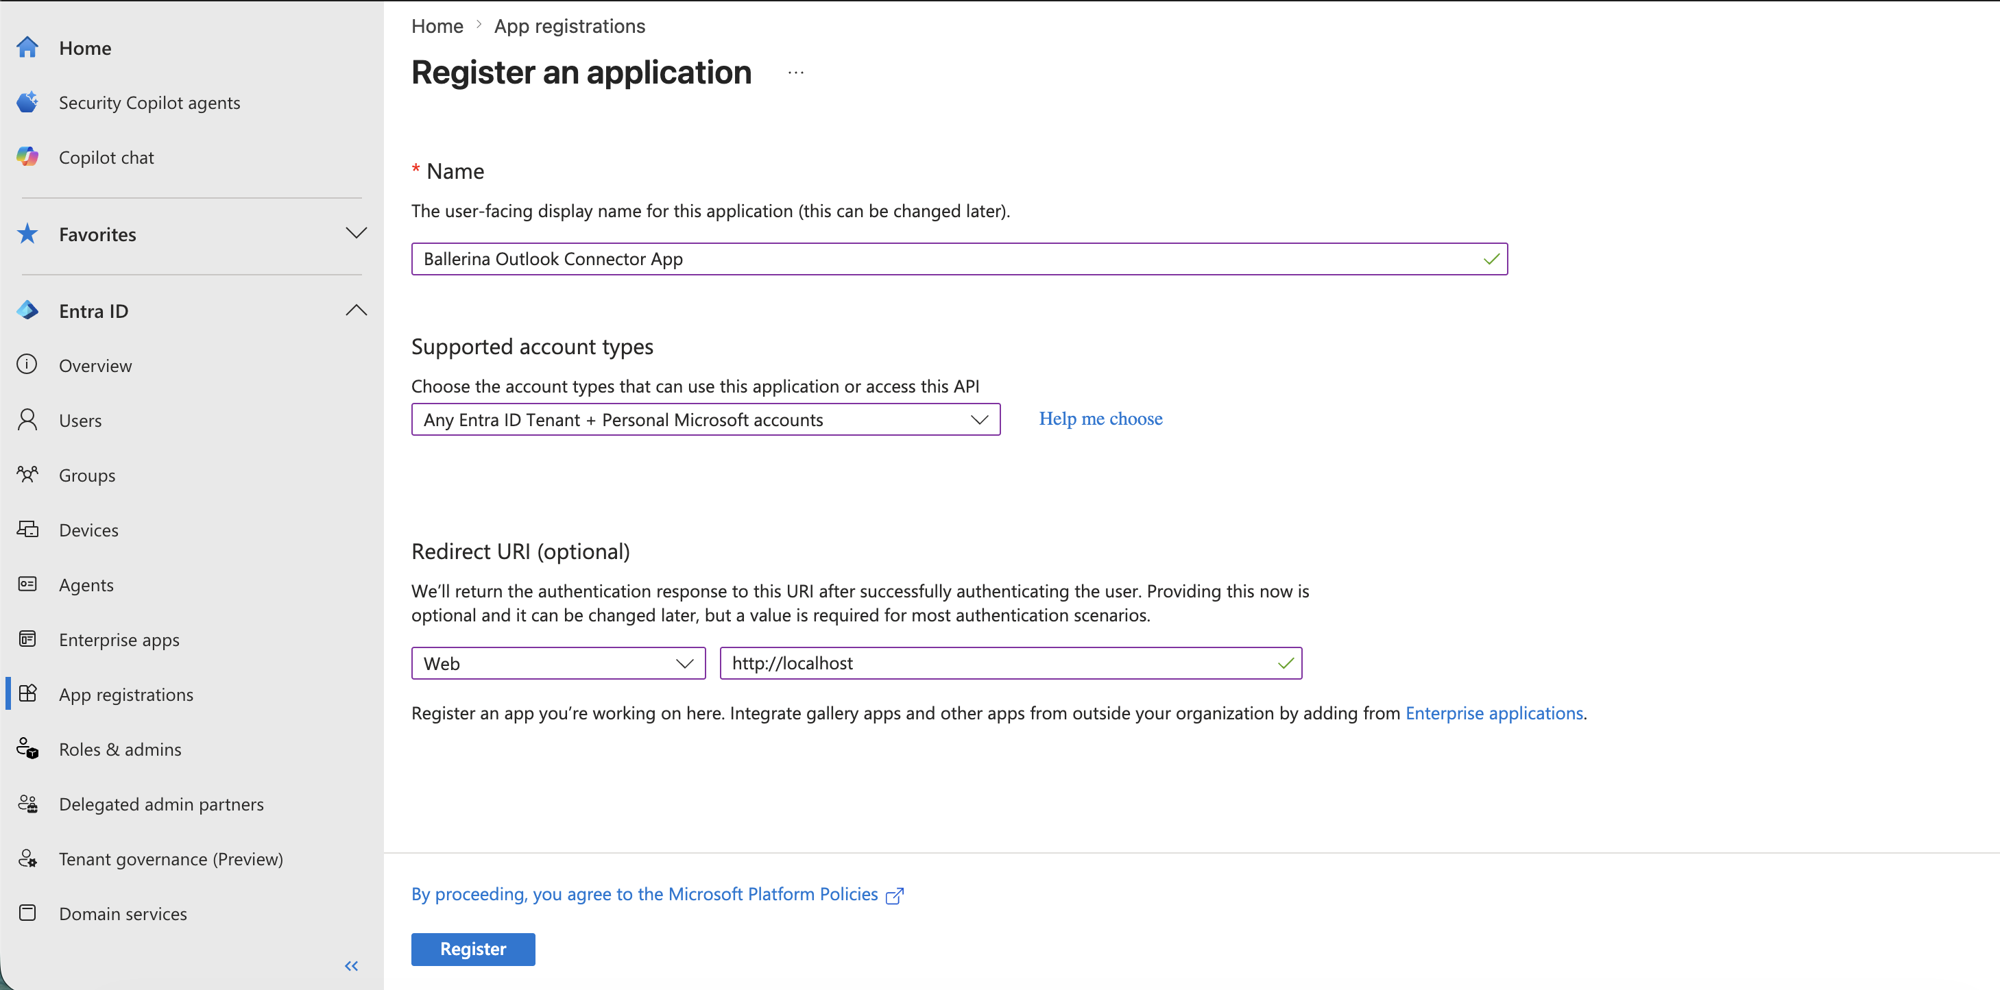
Task: Click the Entra ID diamond icon
Action: [x=28, y=310]
